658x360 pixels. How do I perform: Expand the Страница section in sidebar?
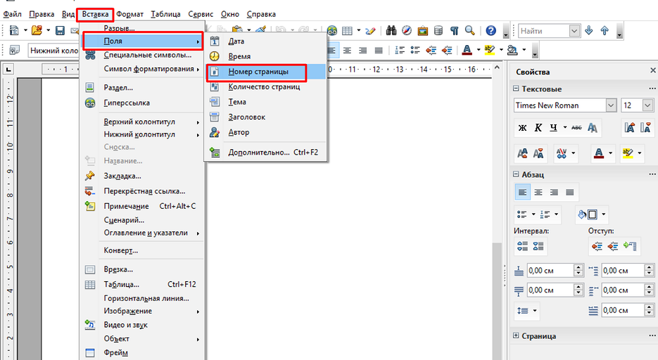coord(517,336)
